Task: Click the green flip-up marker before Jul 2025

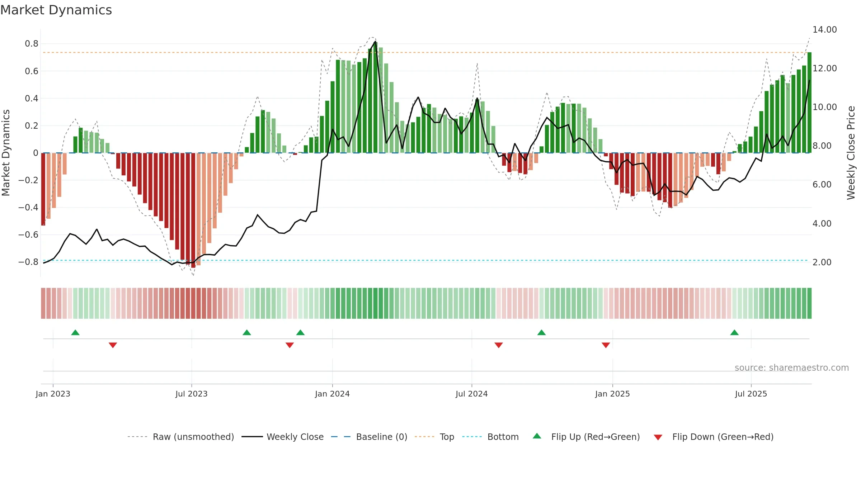Action: pyautogui.click(x=735, y=332)
